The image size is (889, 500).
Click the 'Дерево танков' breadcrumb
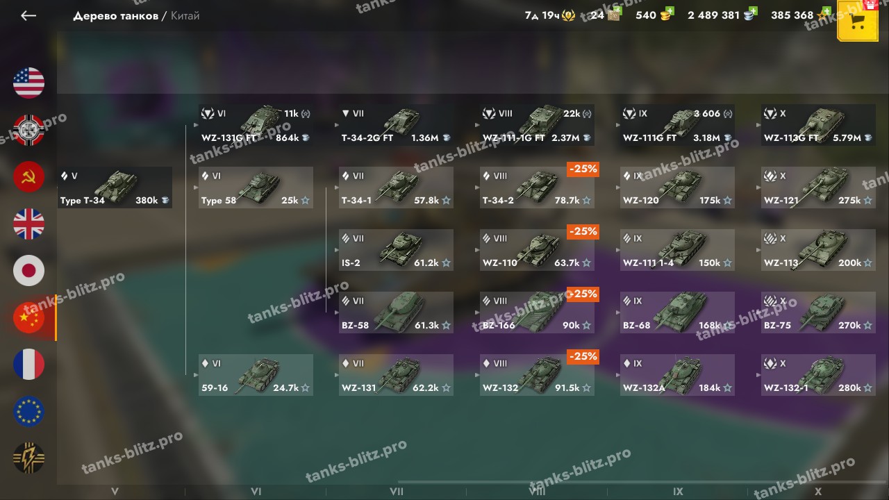click(115, 15)
